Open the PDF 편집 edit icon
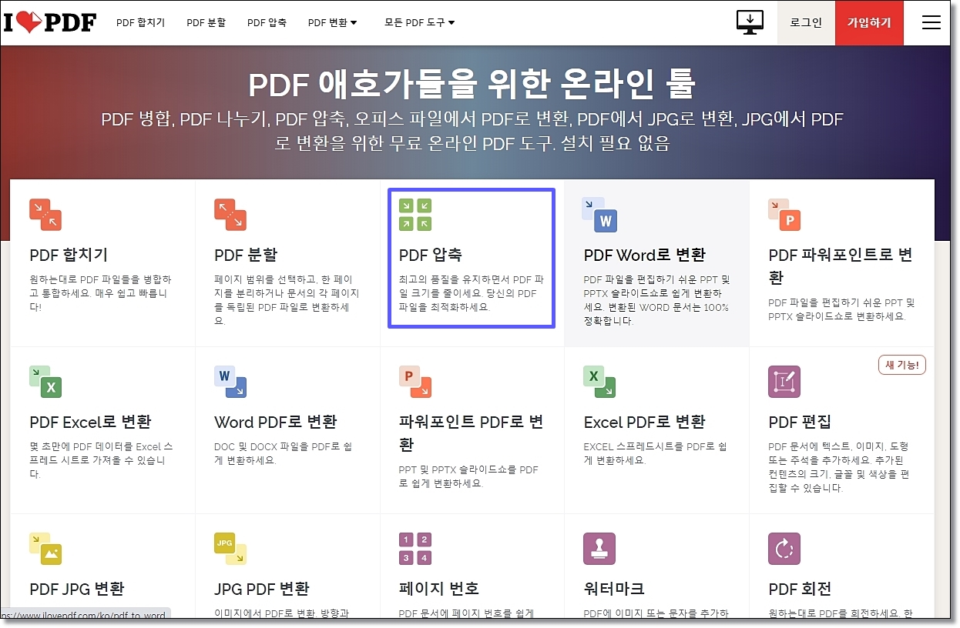The height and width of the screenshot is (628, 960). tap(784, 382)
